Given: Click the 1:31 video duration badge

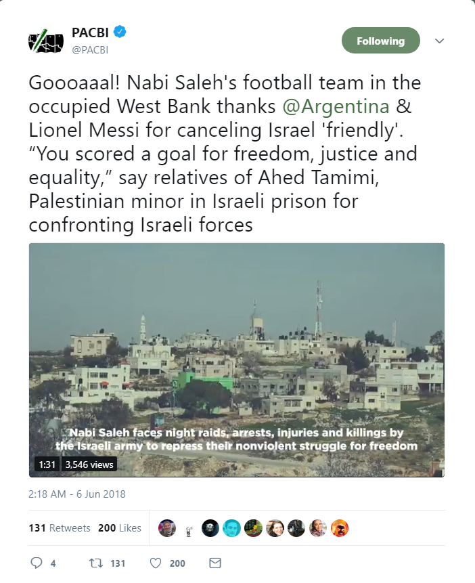Looking at the screenshot, I should click(x=46, y=465).
